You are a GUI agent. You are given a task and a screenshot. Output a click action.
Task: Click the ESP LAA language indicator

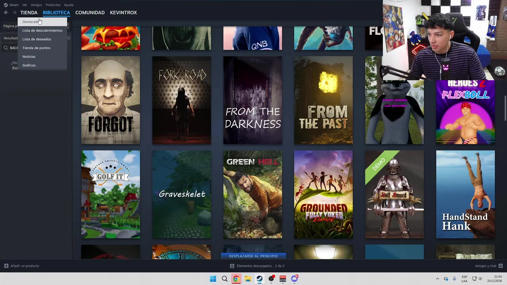coord(464,279)
